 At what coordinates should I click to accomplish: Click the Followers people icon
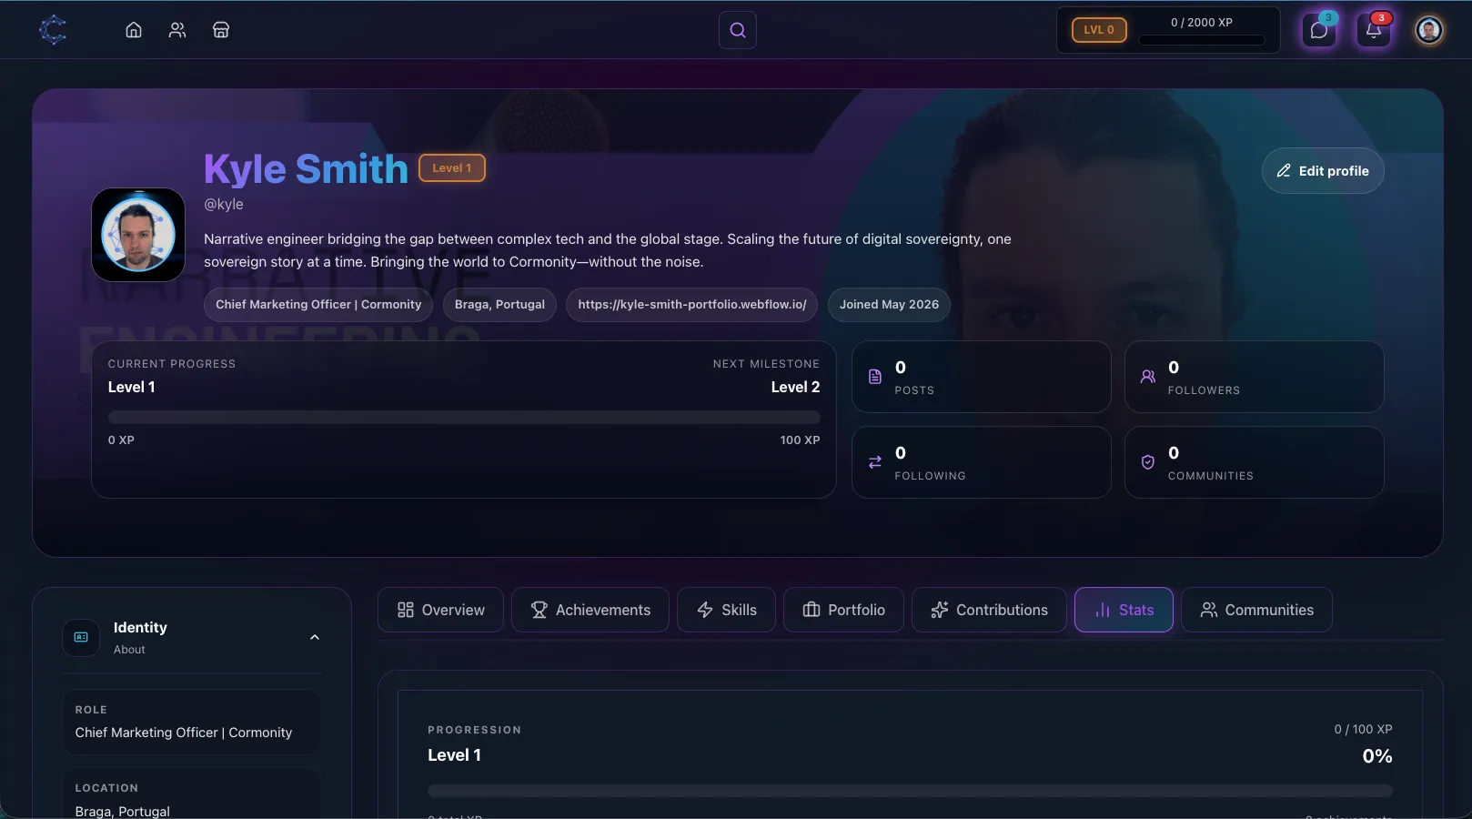(1148, 377)
